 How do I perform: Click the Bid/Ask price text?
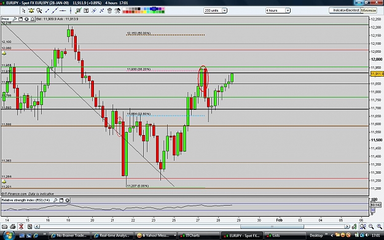[57, 19]
